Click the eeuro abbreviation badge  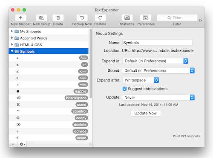click(x=82, y=138)
